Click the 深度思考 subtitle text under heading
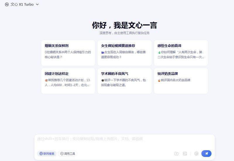This screenshot has width=234, height=161. click(124, 33)
